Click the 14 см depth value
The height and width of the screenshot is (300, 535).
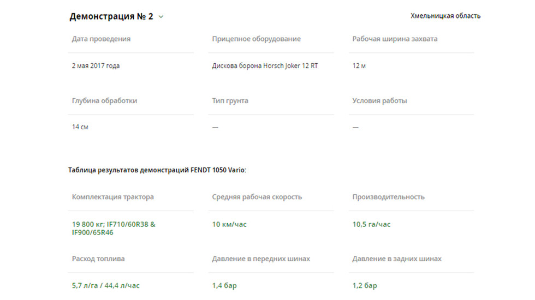click(x=80, y=127)
